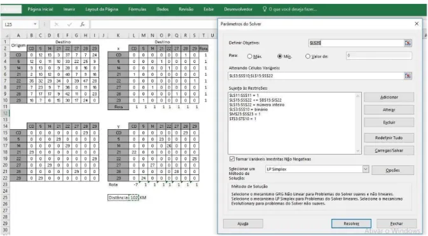Click the constraints list scrollbar down arrow
Viewport: 428px width, 236px height.
(358, 151)
